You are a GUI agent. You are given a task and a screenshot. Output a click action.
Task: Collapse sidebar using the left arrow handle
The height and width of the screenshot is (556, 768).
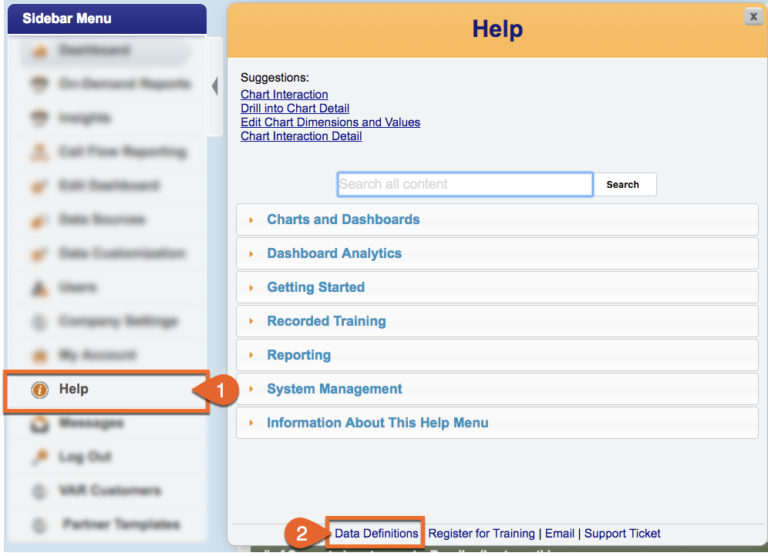[x=214, y=86]
